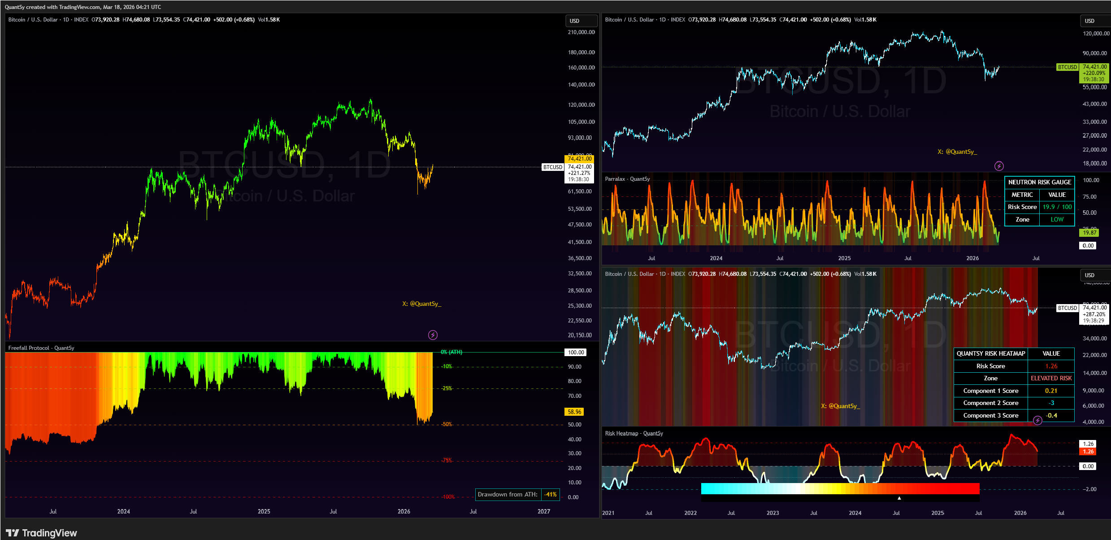1111x540 pixels.
Task: Click the heatmap Risk Score value 1.26
Action: coord(1051,366)
